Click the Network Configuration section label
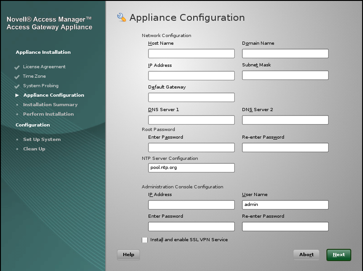The width and height of the screenshot is (363, 271). [x=167, y=35]
